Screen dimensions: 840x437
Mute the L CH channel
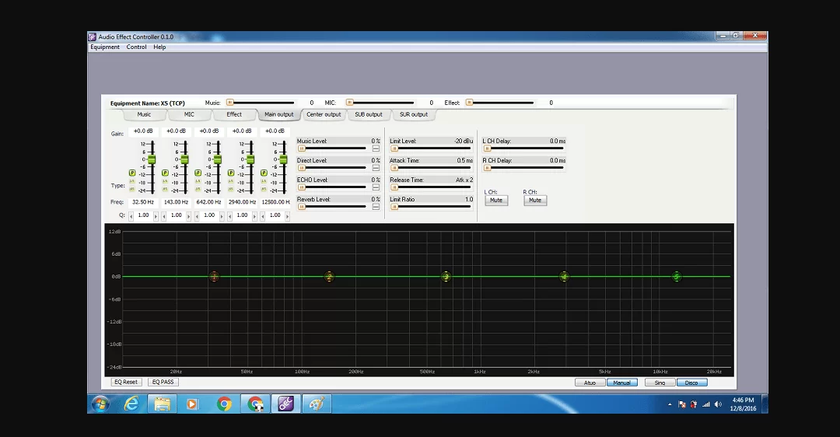coord(495,201)
